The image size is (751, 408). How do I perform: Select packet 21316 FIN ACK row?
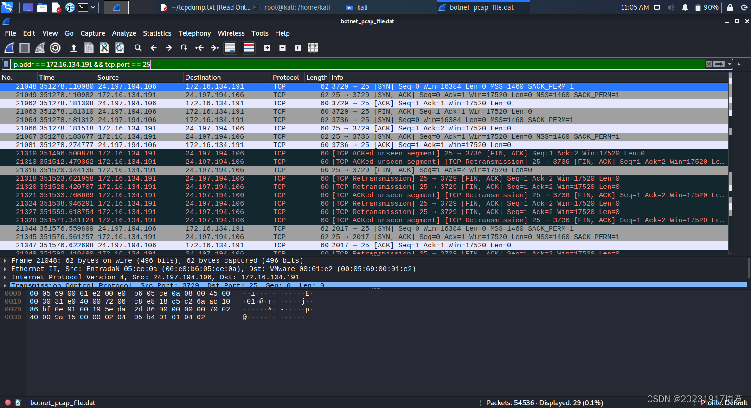point(364,170)
